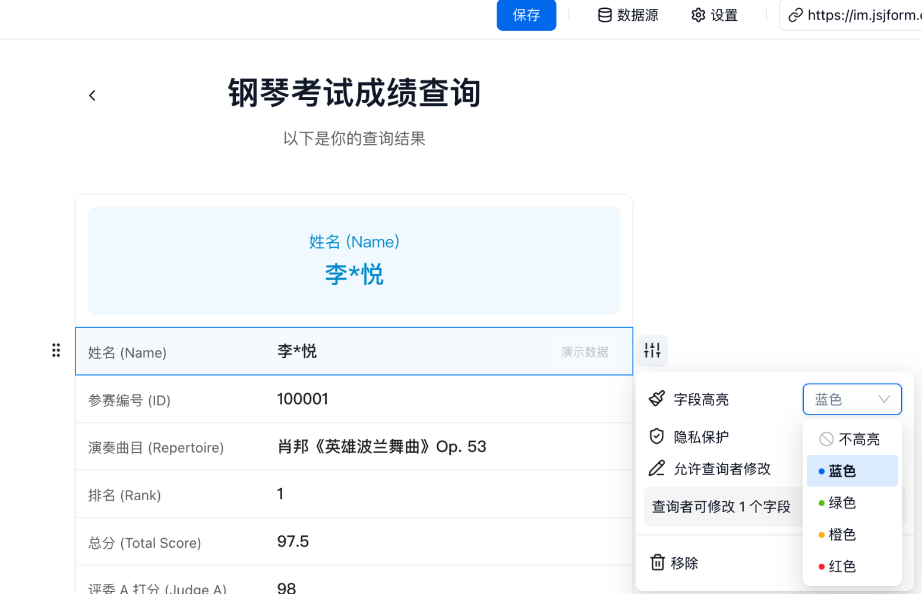The width and height of the screenshot is (922, 594).
Task: Click the trash icon for 移除
Action: [x=657, y=563]
